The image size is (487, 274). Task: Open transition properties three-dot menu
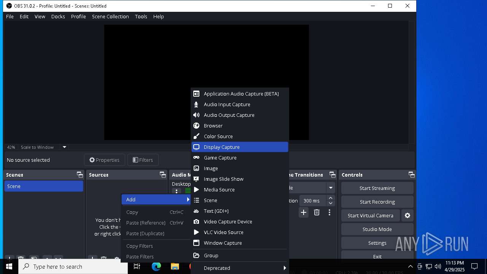click(x=329, y=212)
